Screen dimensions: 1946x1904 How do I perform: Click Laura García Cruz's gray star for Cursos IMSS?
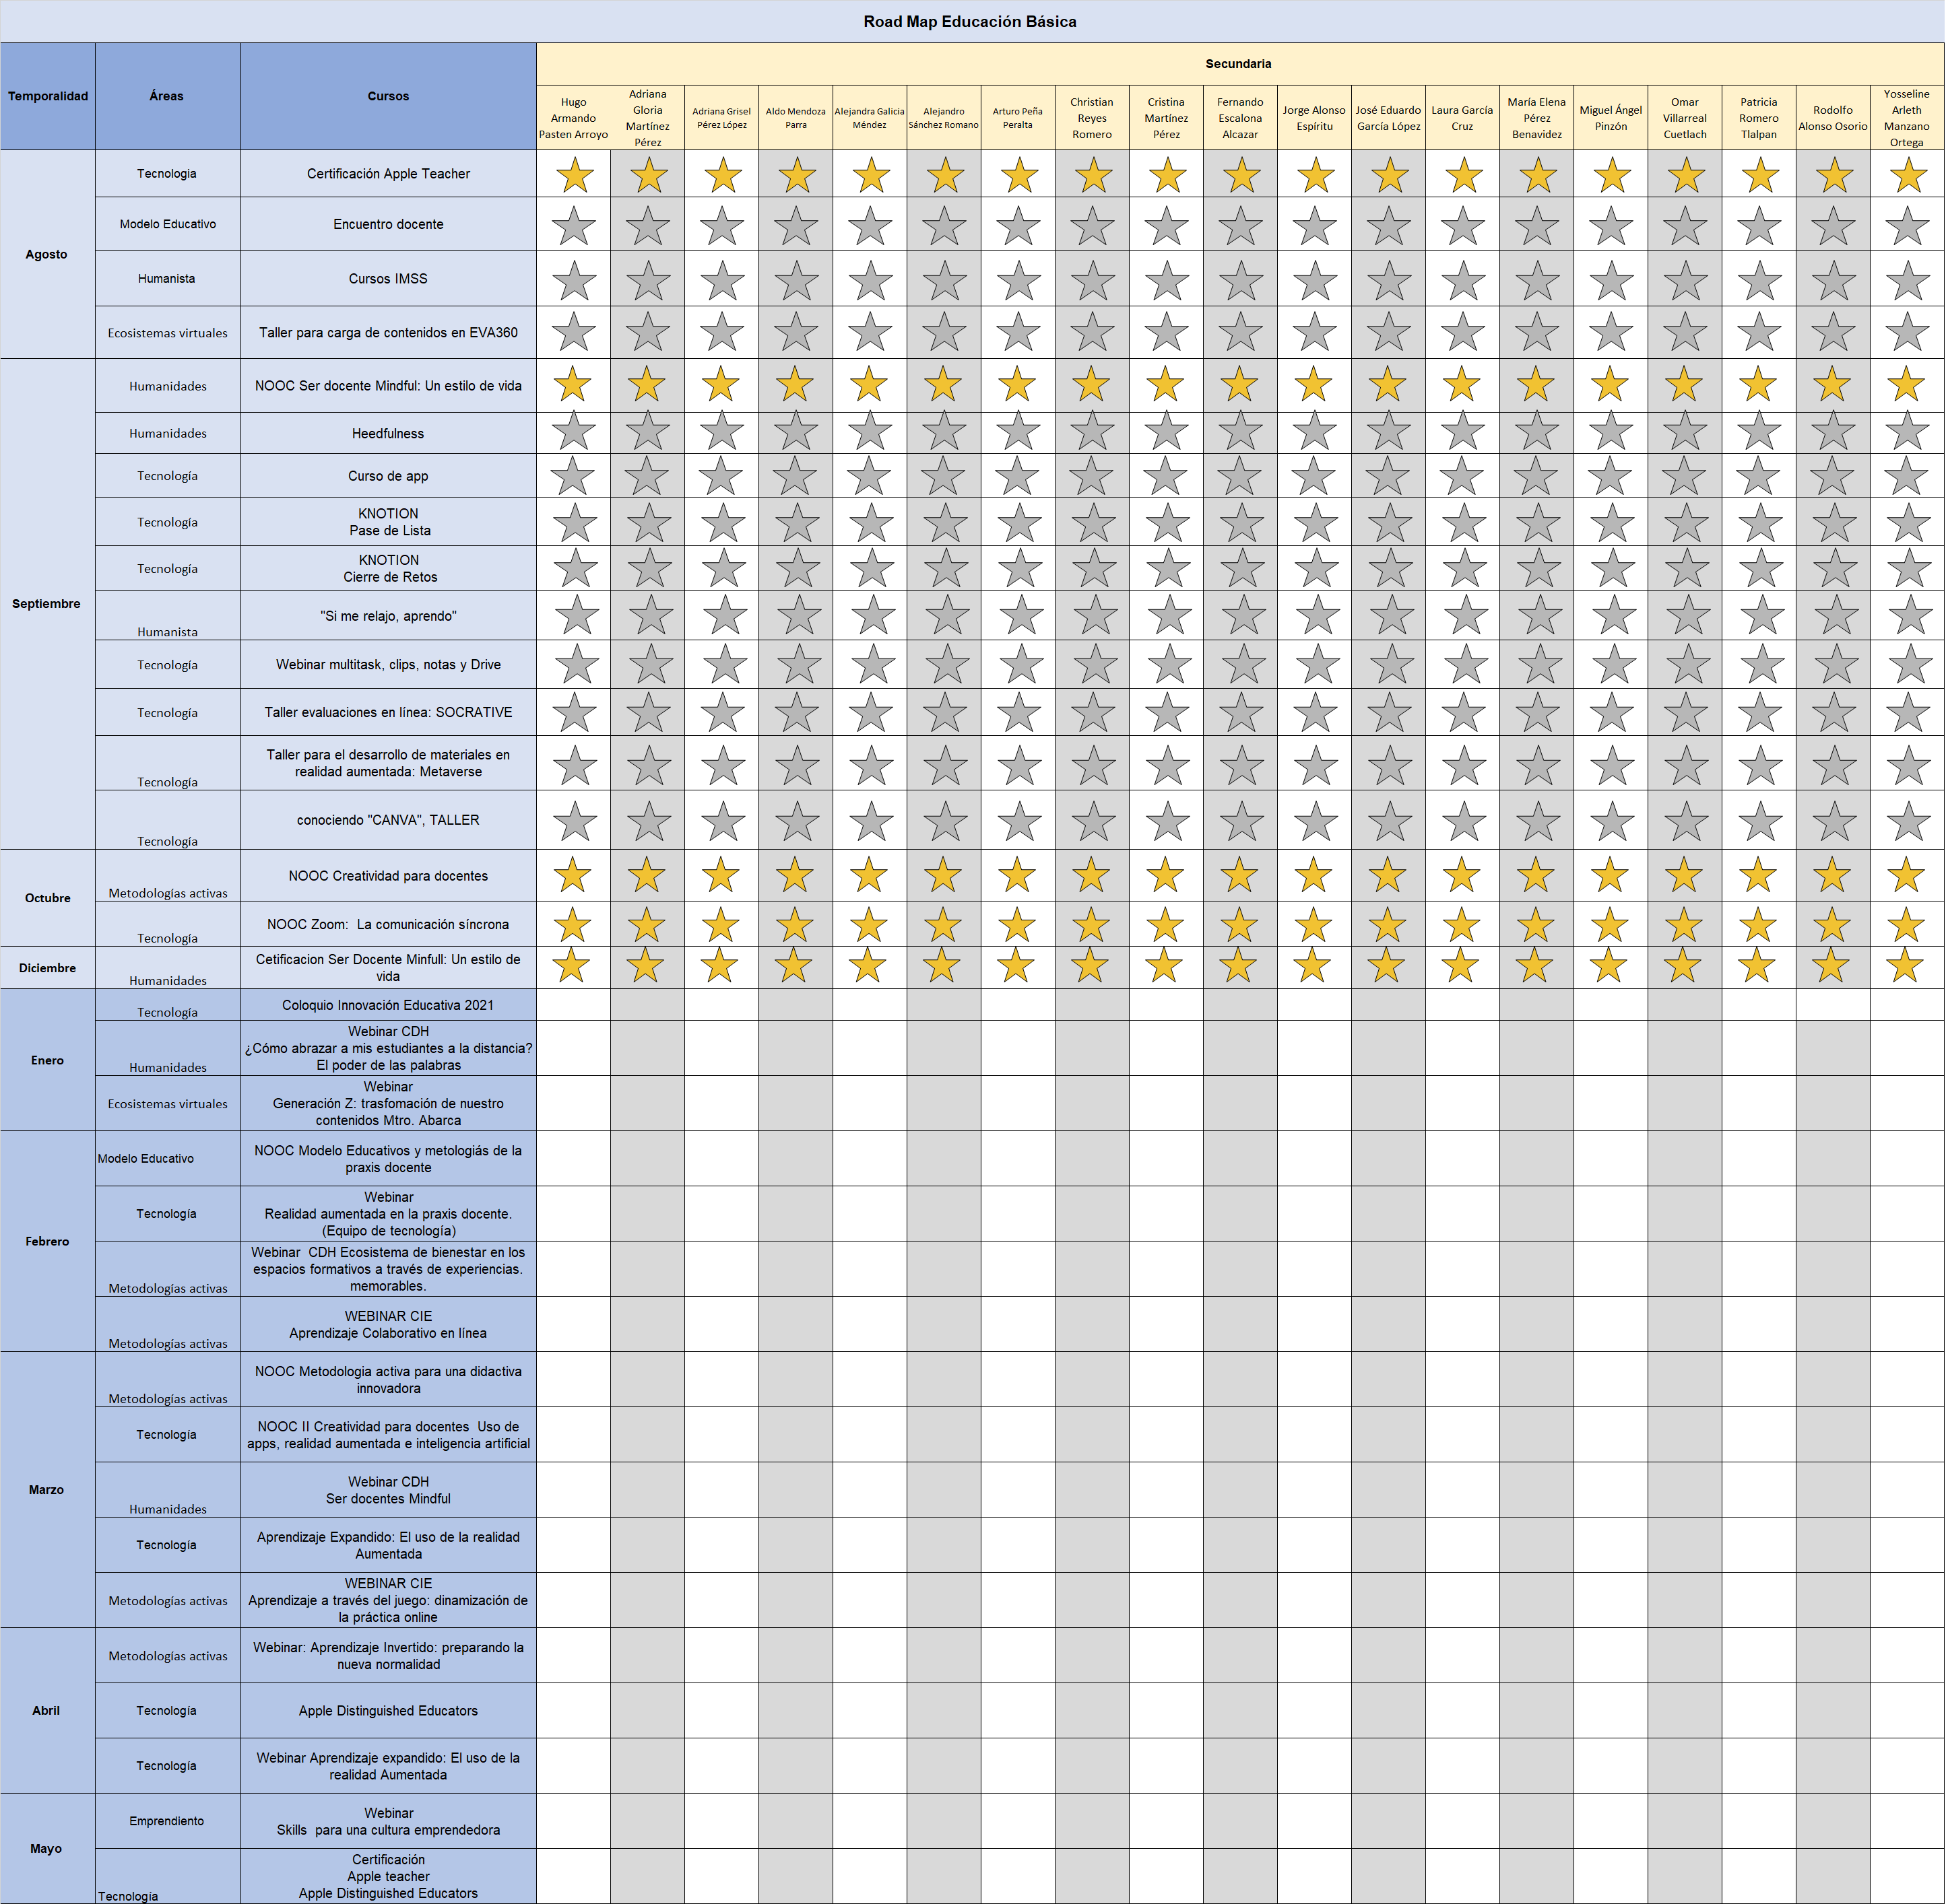coord(1464,281)
